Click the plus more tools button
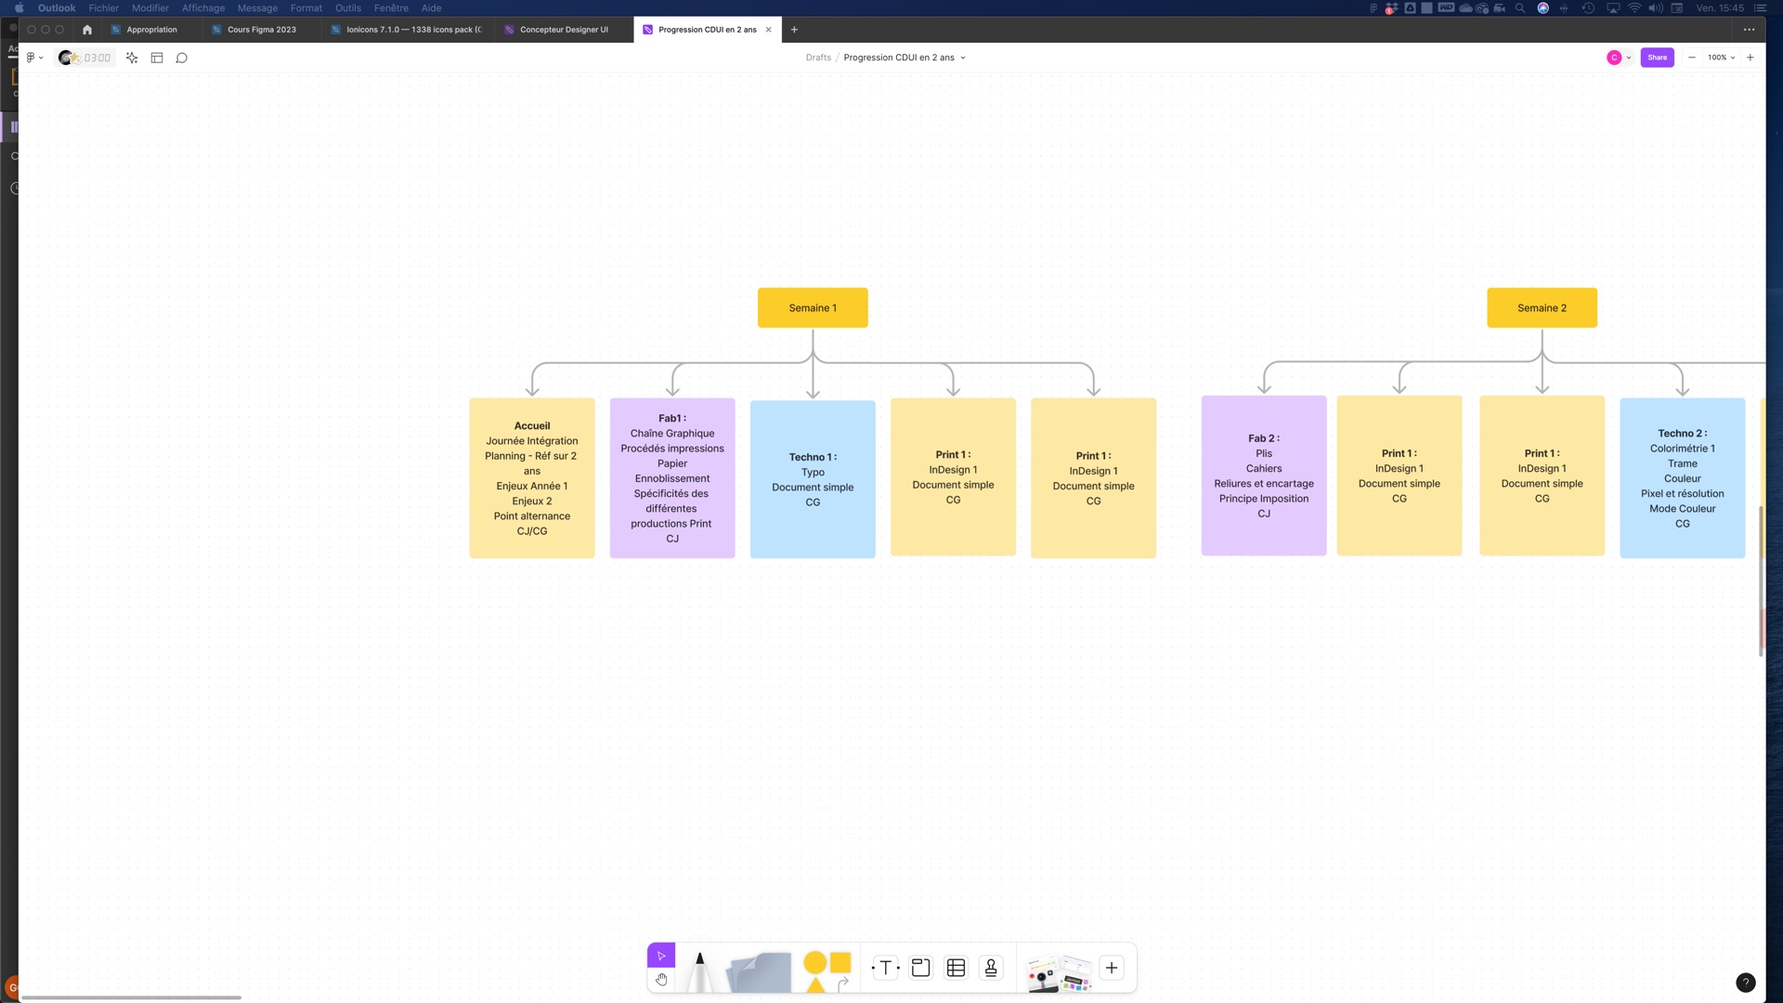Image resolution: width=1783 pixels, height=1003 pixels. 1112,968
